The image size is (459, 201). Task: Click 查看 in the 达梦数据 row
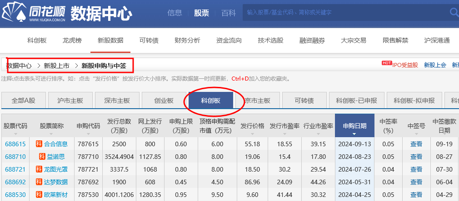[416, 182]
